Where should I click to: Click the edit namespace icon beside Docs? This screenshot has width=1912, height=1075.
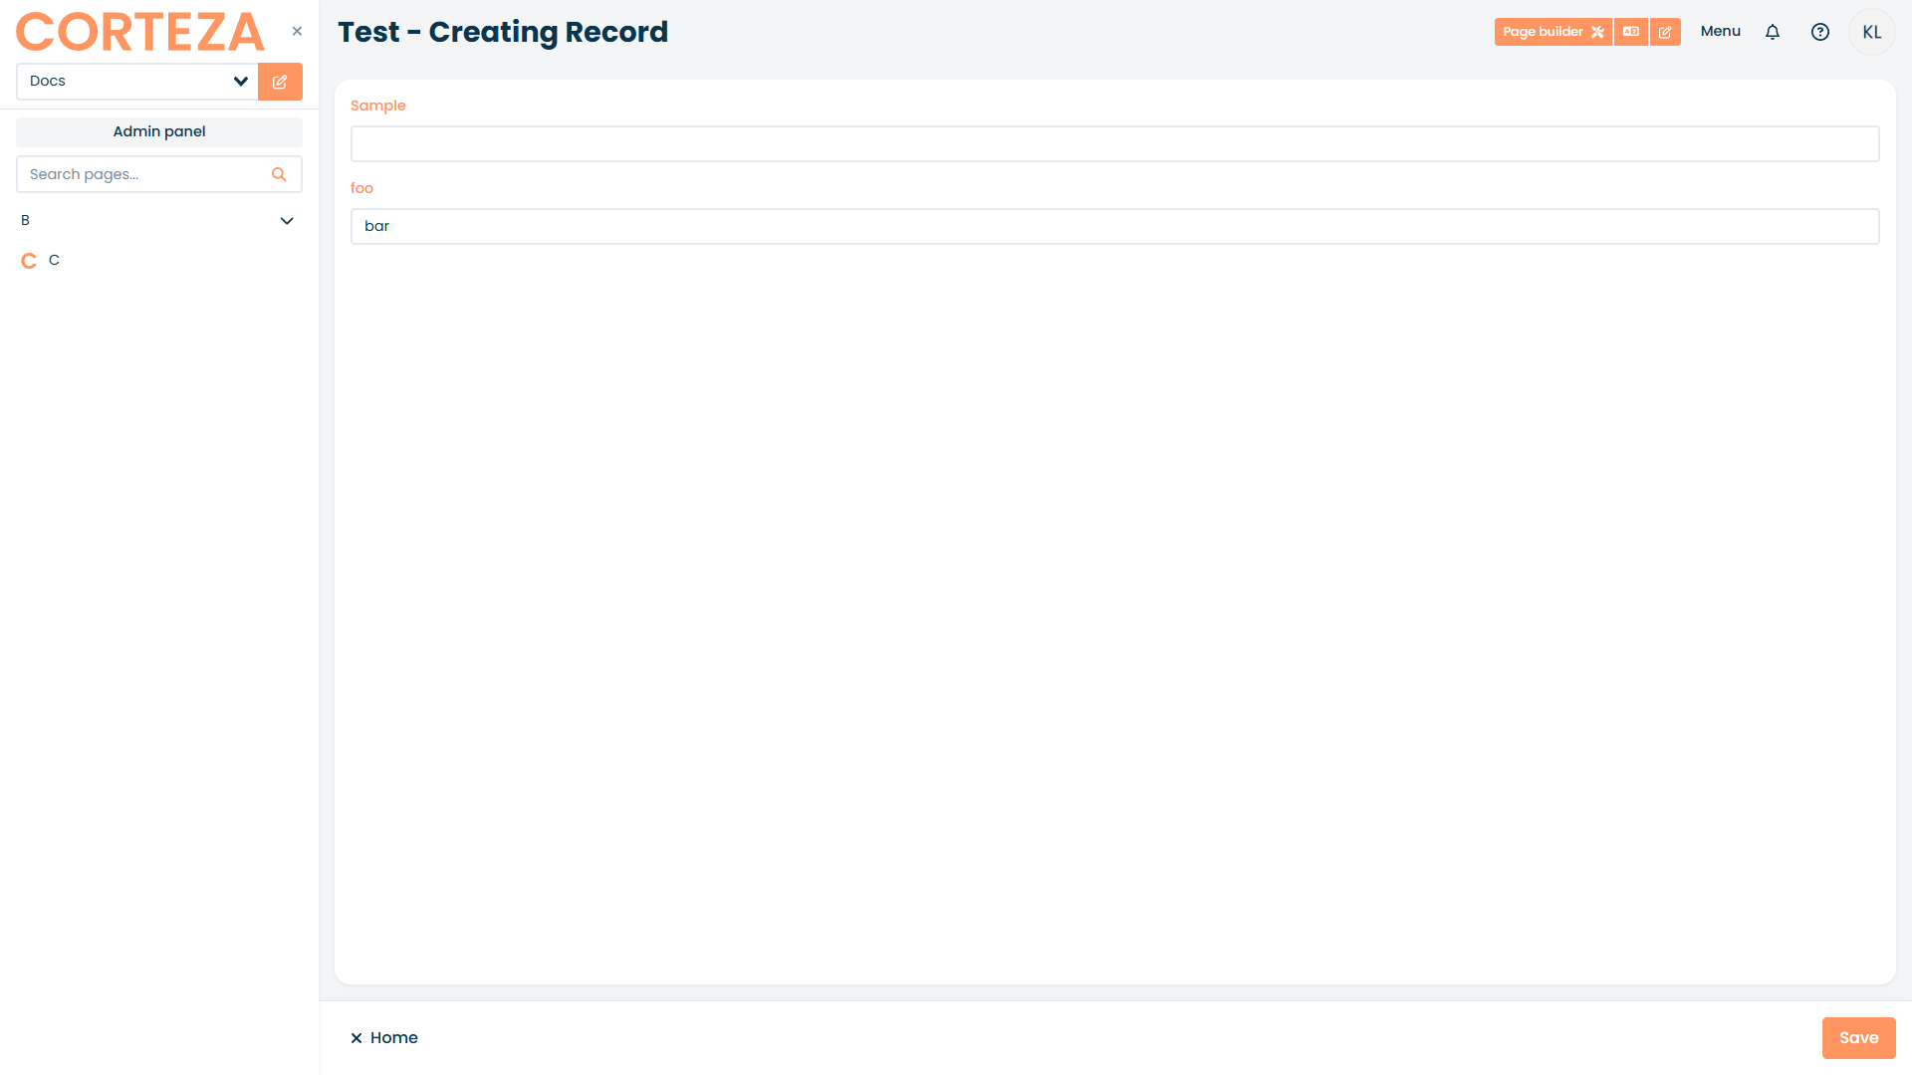(280, 82)
